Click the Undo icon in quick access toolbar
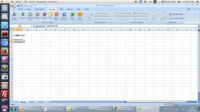The height and width of the screenshot is (112, 200). point(21,6)
